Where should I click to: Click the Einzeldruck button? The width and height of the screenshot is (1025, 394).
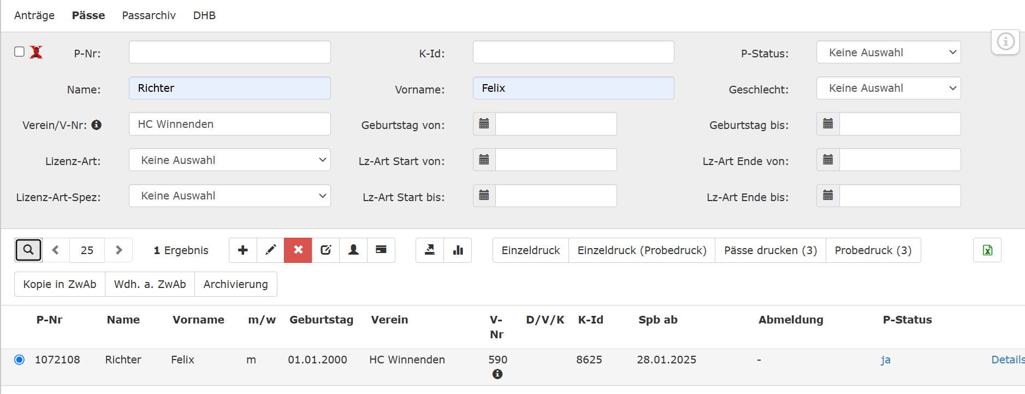click(x=530, y=250)
